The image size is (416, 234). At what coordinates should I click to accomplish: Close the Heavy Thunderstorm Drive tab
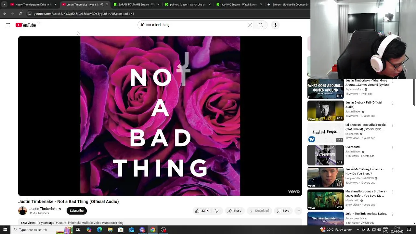[56, 5]
